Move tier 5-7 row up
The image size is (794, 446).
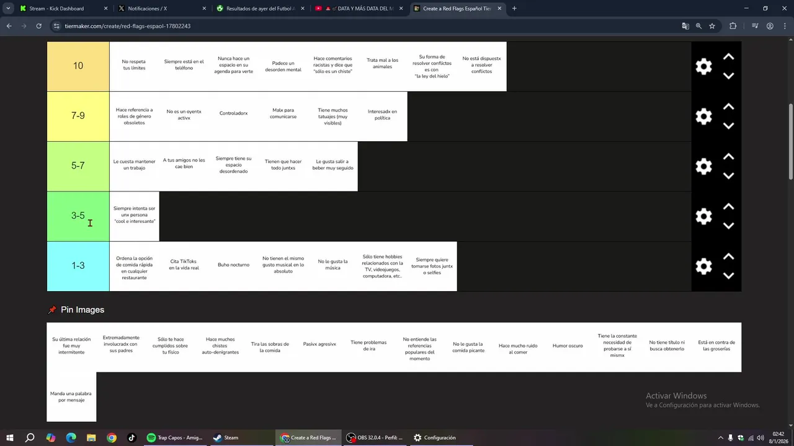(729, 157)
